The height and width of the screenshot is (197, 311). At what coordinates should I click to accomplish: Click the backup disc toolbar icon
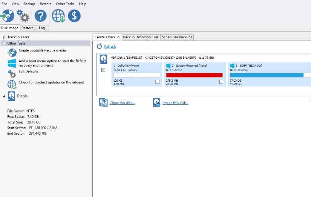(7, 16)
